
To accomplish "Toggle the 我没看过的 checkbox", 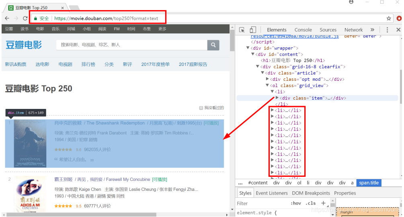I will coord(201,108).
